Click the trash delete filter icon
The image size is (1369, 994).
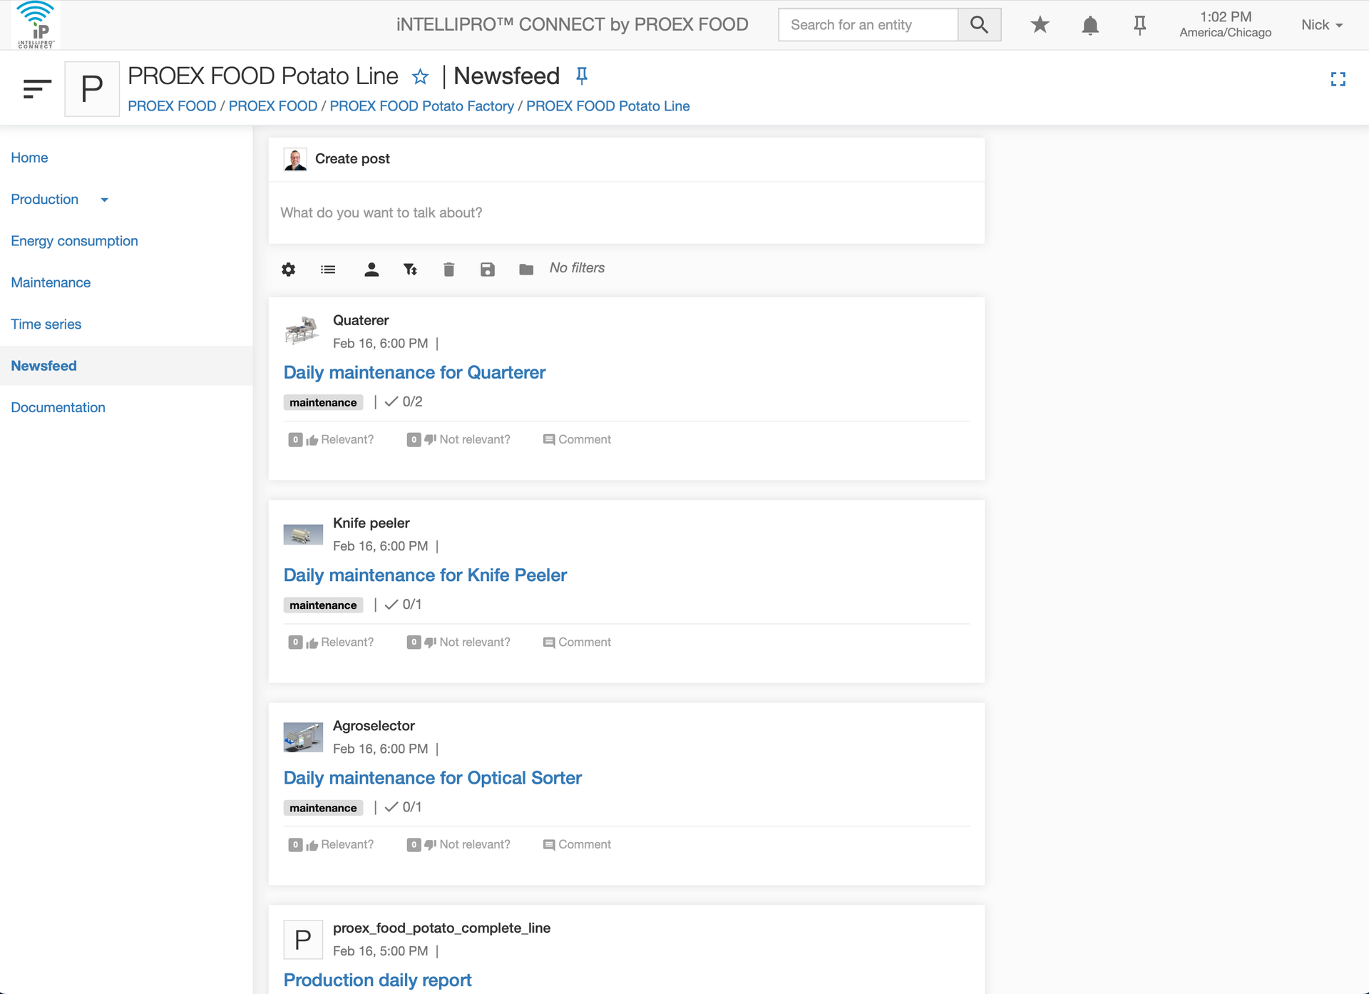pyautogui.click(x=448, y=269)
